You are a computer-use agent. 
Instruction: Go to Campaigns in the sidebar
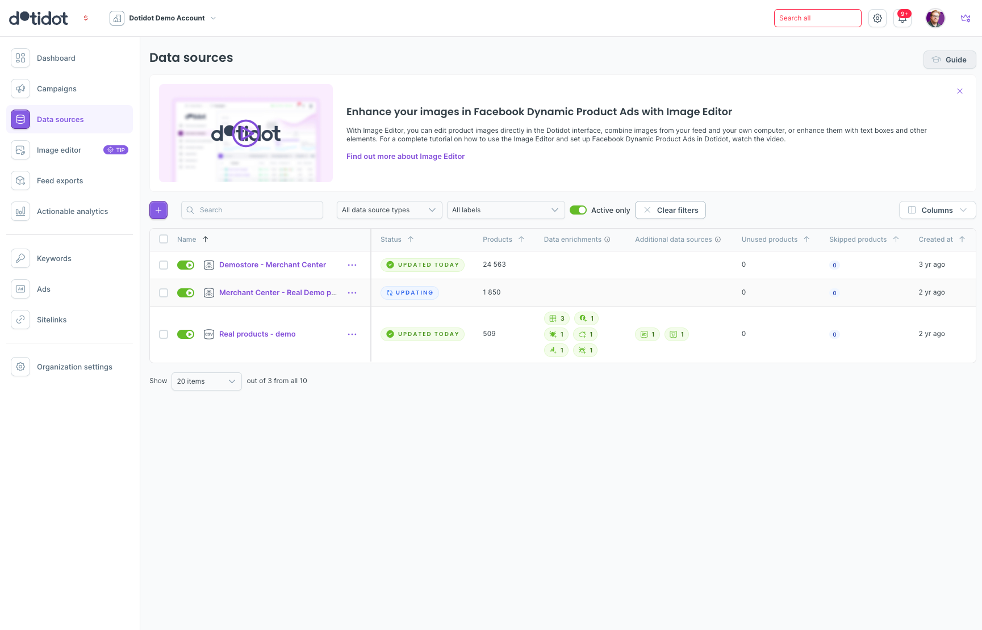[x=57, y=89]
